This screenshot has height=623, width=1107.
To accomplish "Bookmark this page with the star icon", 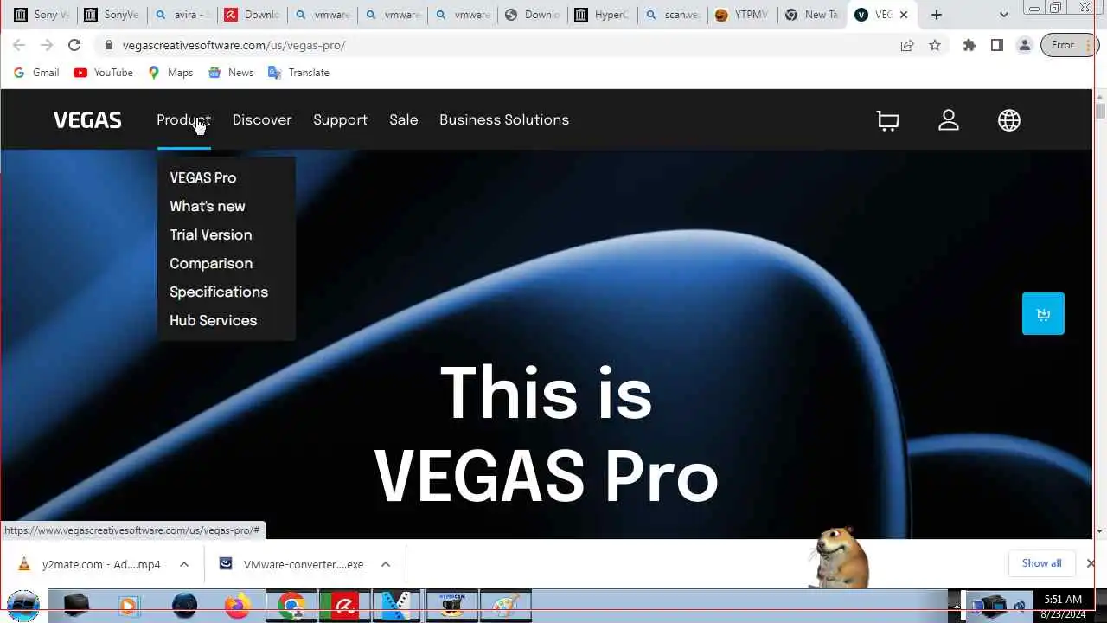I will coord(935,45).
